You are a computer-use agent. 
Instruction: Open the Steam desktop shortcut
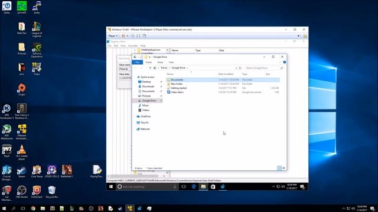22,171
